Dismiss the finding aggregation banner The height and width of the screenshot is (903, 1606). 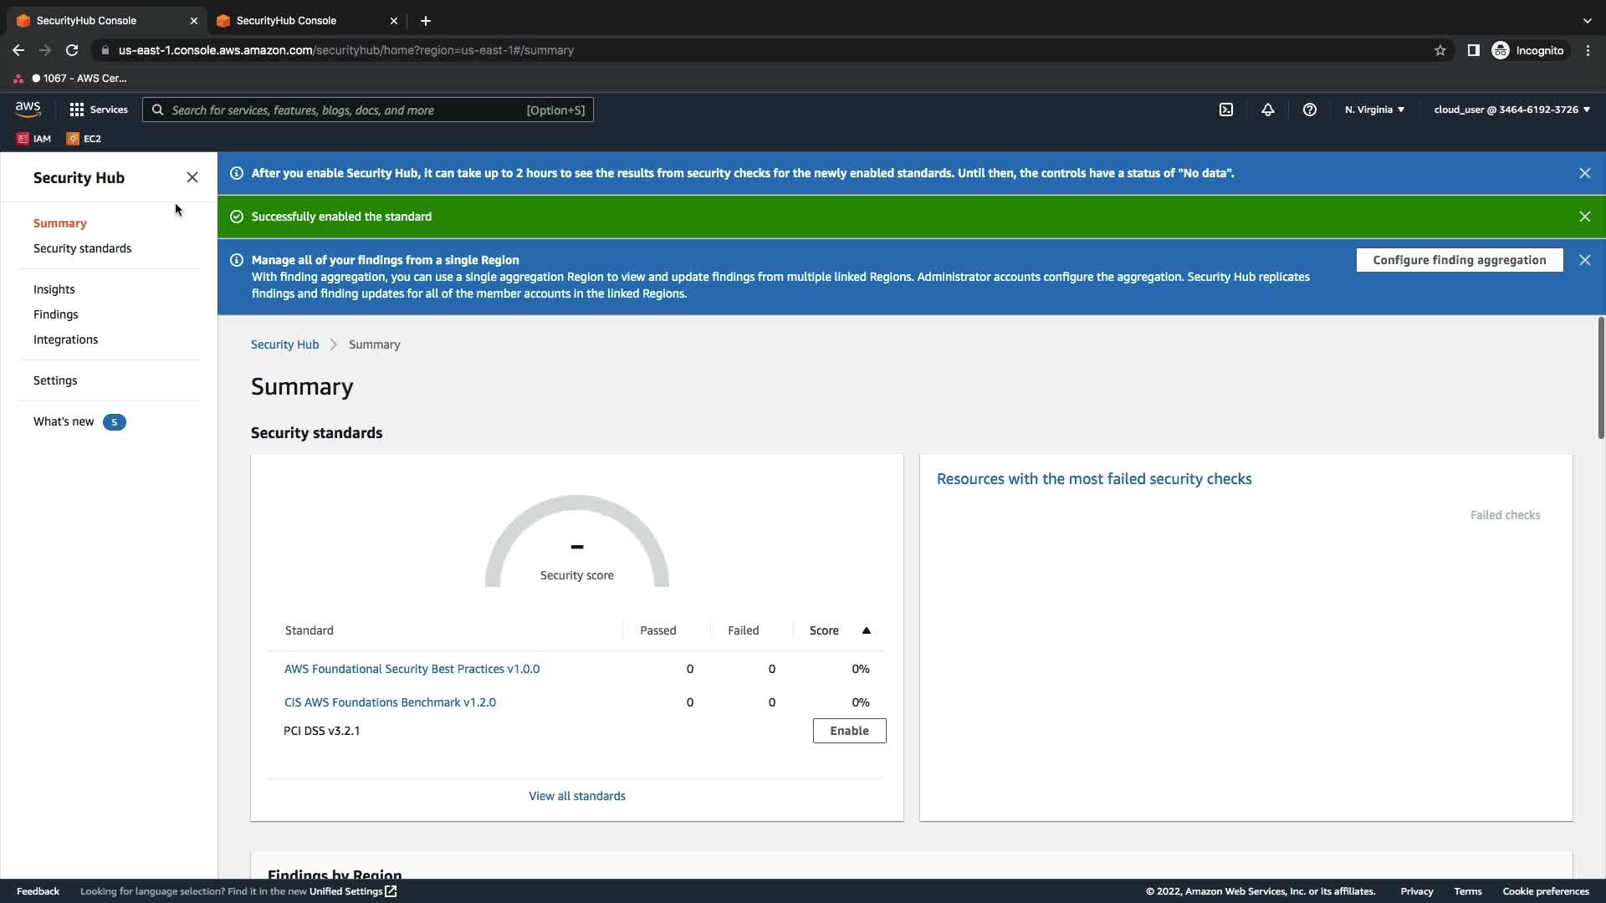1584,260
